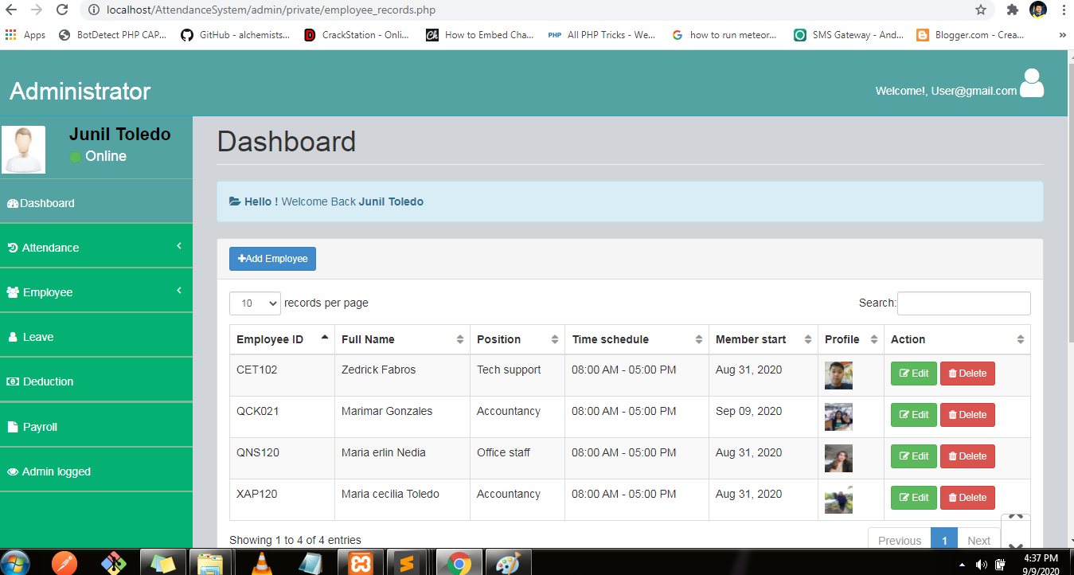Click the plus icon on Add Employee button
This screenshot has width=1074, height=575.
pos(242,258)
